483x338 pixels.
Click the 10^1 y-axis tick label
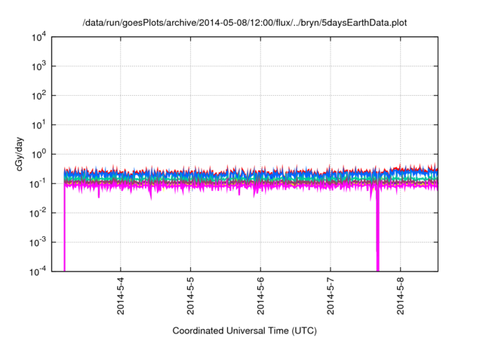(x=38, y=124)
